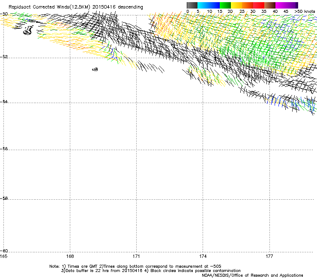This screenshot has height=278, width=317.
Task: Click the '25' legend scale label
Action: (242, 12)
